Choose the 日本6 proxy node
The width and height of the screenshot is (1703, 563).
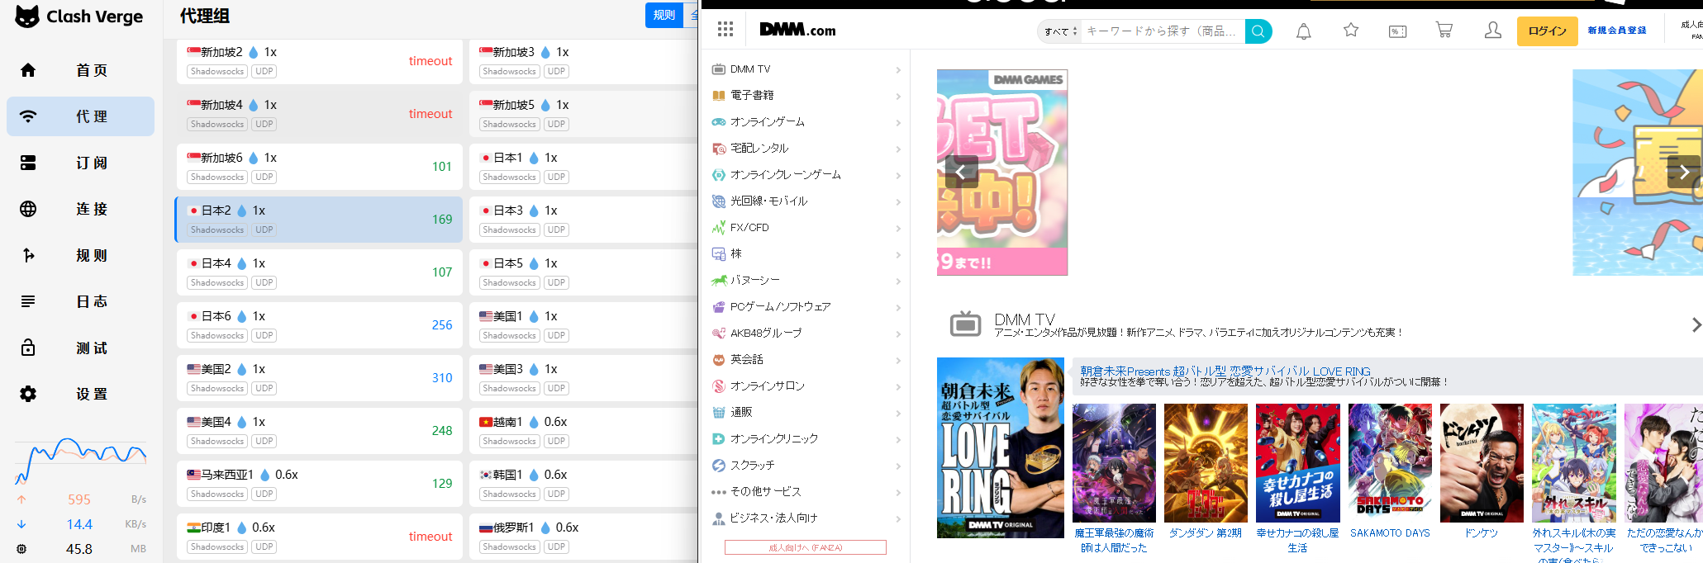pos(319,325)
